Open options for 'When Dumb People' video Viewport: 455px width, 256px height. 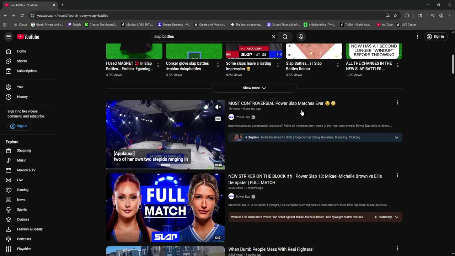click(397, 249)
